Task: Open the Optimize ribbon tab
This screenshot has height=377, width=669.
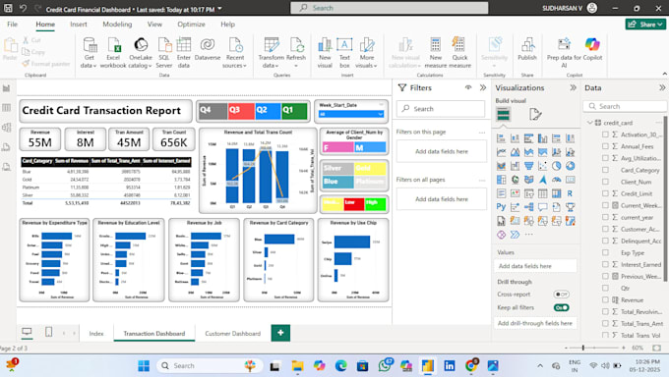Action: click(191, 25)
